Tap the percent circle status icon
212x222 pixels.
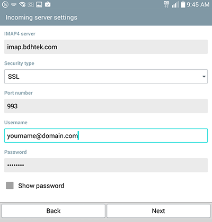click(5, 5)
